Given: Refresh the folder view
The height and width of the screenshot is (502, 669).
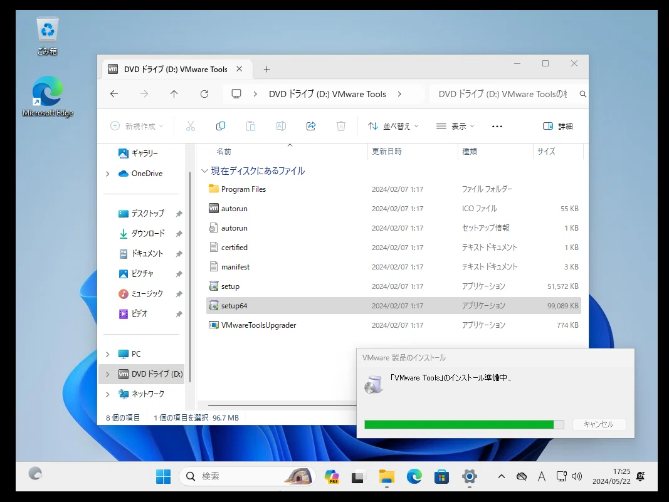Looking at the screenshot, I should click(204, 94).
